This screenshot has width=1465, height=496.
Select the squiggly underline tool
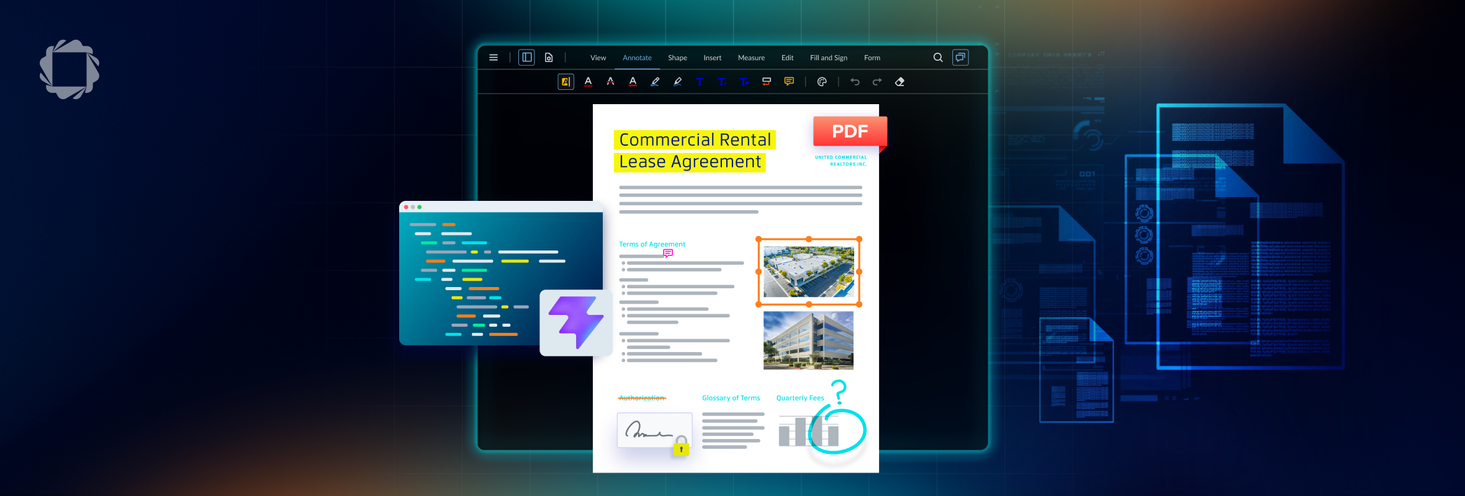[633, 82]
